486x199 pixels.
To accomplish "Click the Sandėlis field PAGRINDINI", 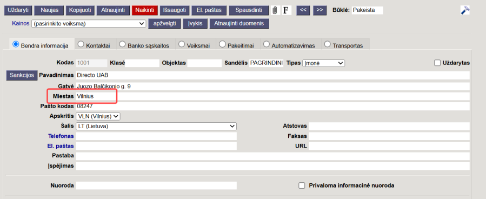I will [x=267, y=63].
